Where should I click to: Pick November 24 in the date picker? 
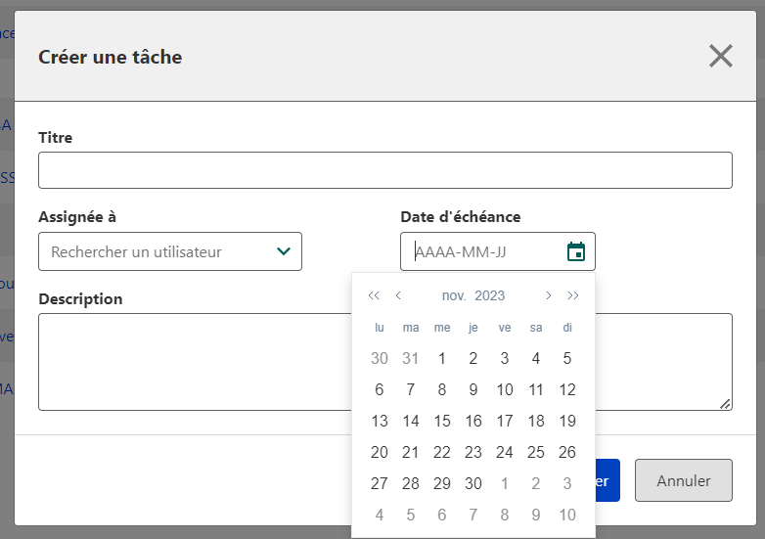coord(505,452)
